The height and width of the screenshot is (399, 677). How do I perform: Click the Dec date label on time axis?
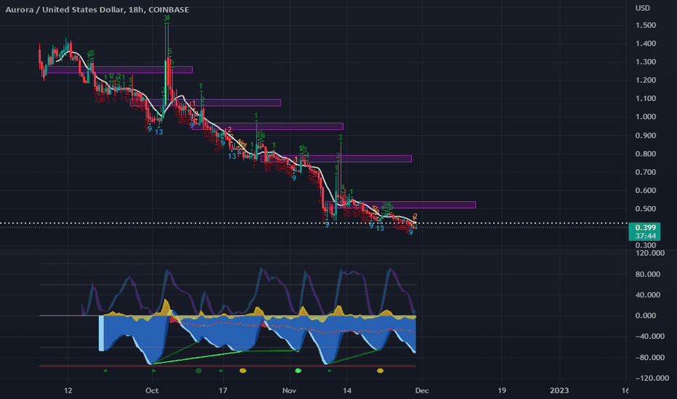pos(422,390)
